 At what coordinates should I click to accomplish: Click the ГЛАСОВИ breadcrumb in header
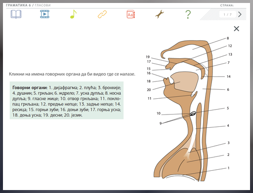click(x=42, y=5)
